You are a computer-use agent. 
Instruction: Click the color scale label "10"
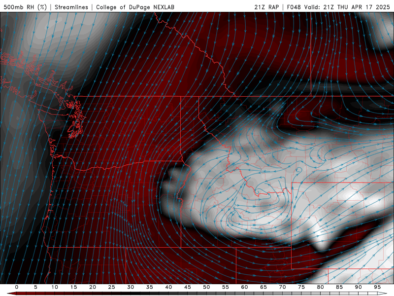tap(55, 287)
